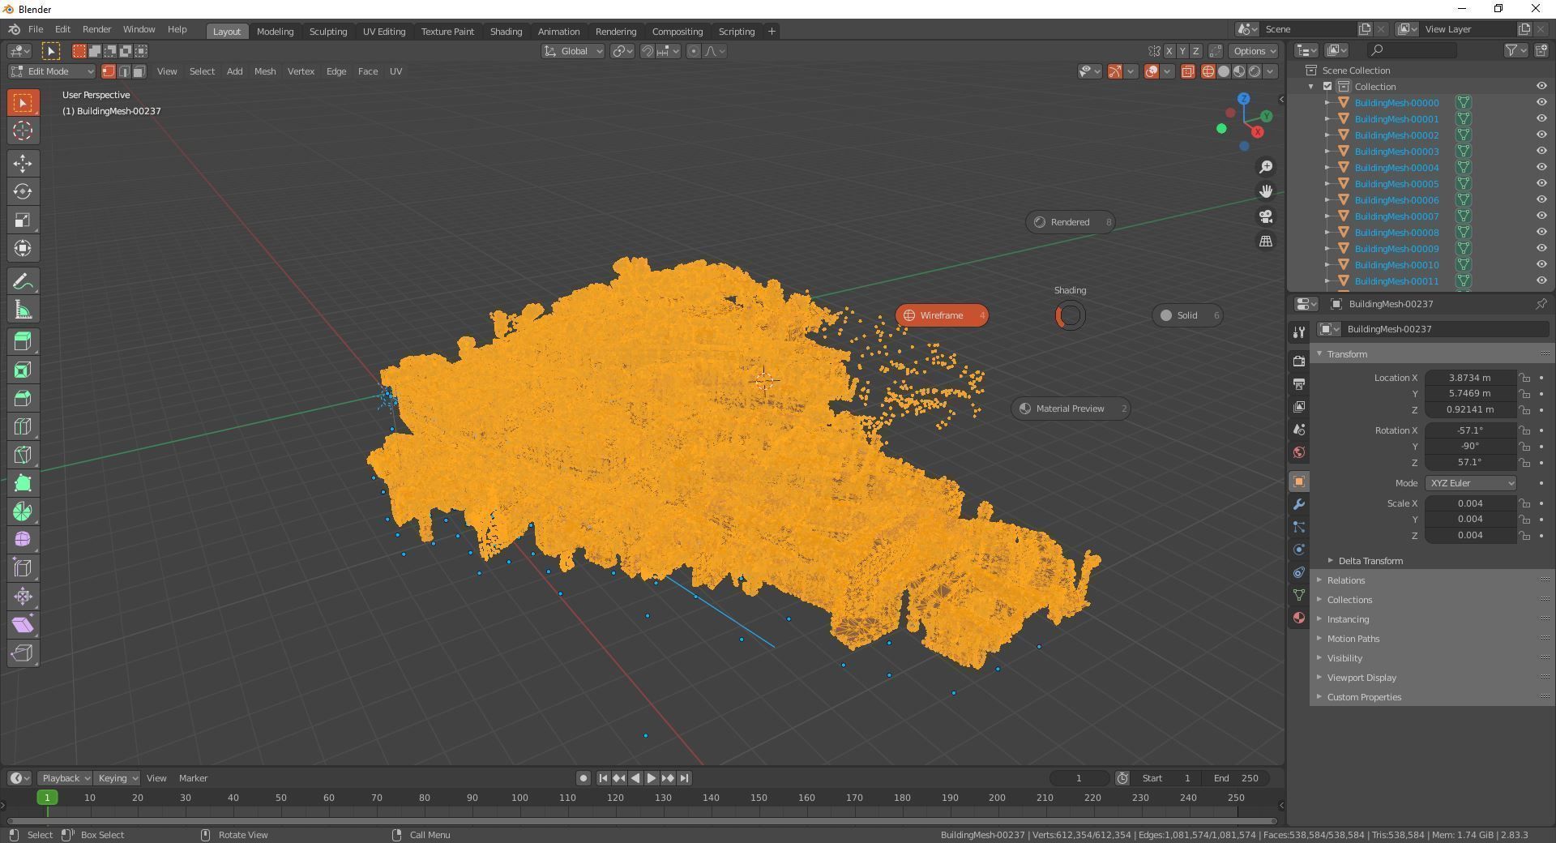This screenshot has width=1556, height=843.
Task: Open the File menu
Action: coord(36,29)
